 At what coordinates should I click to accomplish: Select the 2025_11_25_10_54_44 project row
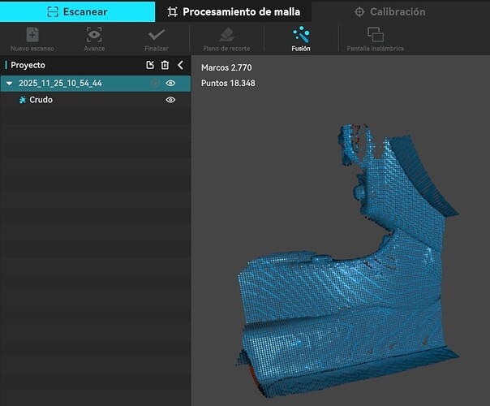(x=61, y=83)
